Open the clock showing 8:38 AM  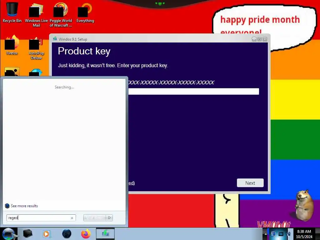click(304, 234)
